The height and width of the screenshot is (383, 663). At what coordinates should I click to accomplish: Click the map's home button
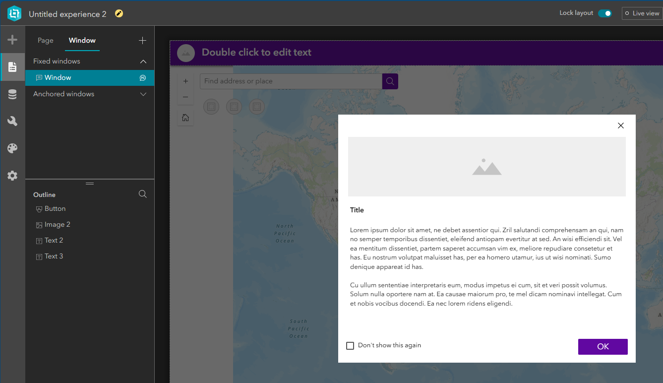185,118
